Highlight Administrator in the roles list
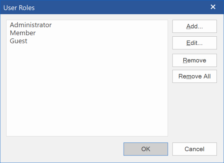This screenshot has width=224, height=163. click(31, 25)
